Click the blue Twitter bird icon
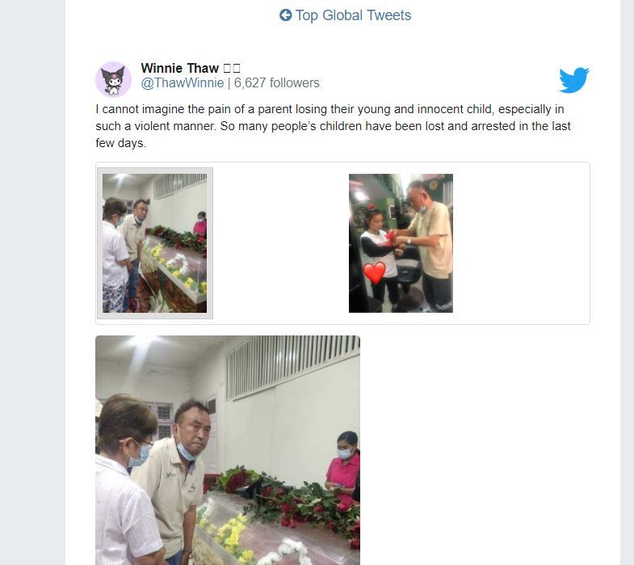The image size is (634, 565). click(574, 80)
